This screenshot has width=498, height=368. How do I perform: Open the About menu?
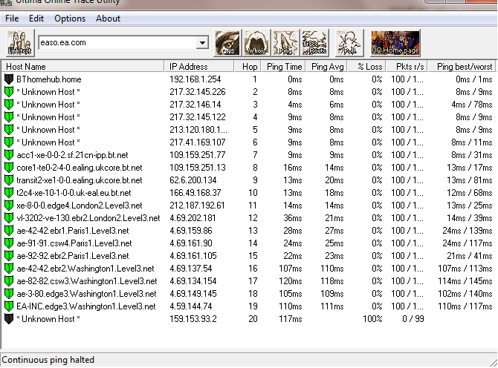108,19
